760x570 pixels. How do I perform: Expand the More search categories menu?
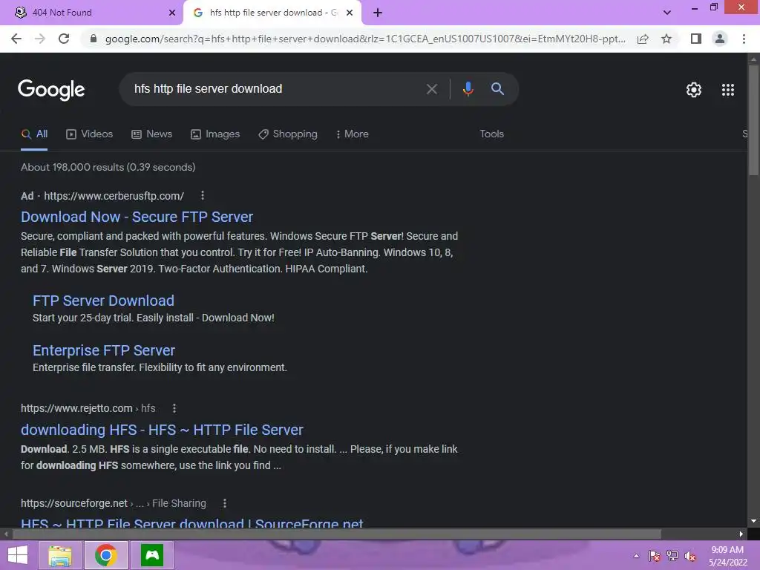pyautogui.click(x=353, y=134)
